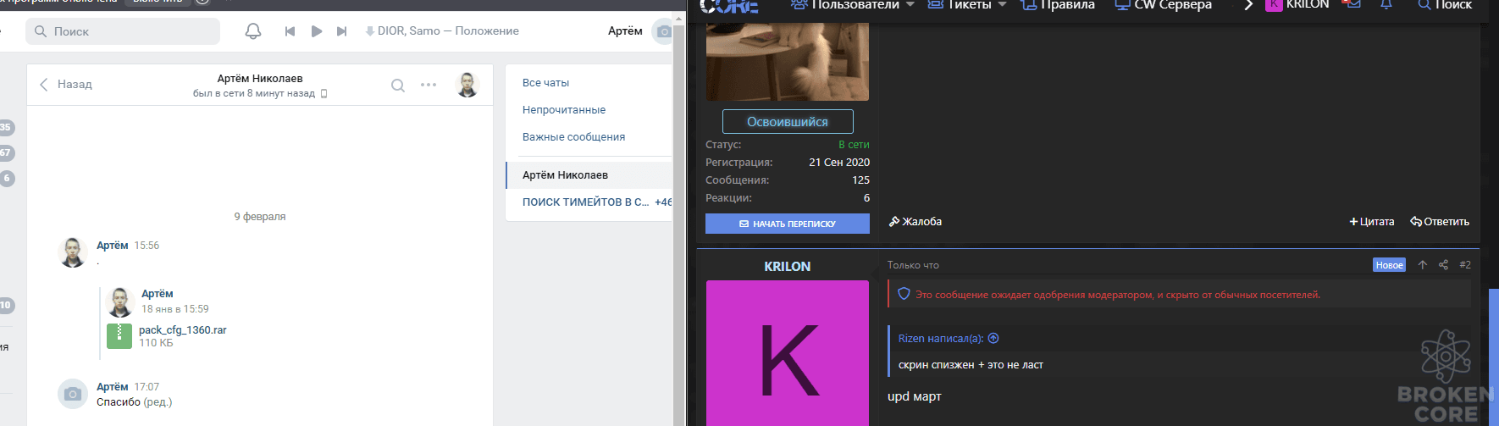The image size is (1499, 426).
Task: Open ПОИСК ТИМЕЙТОВ chat in sidebar
Action: click(x=589, y=202)
